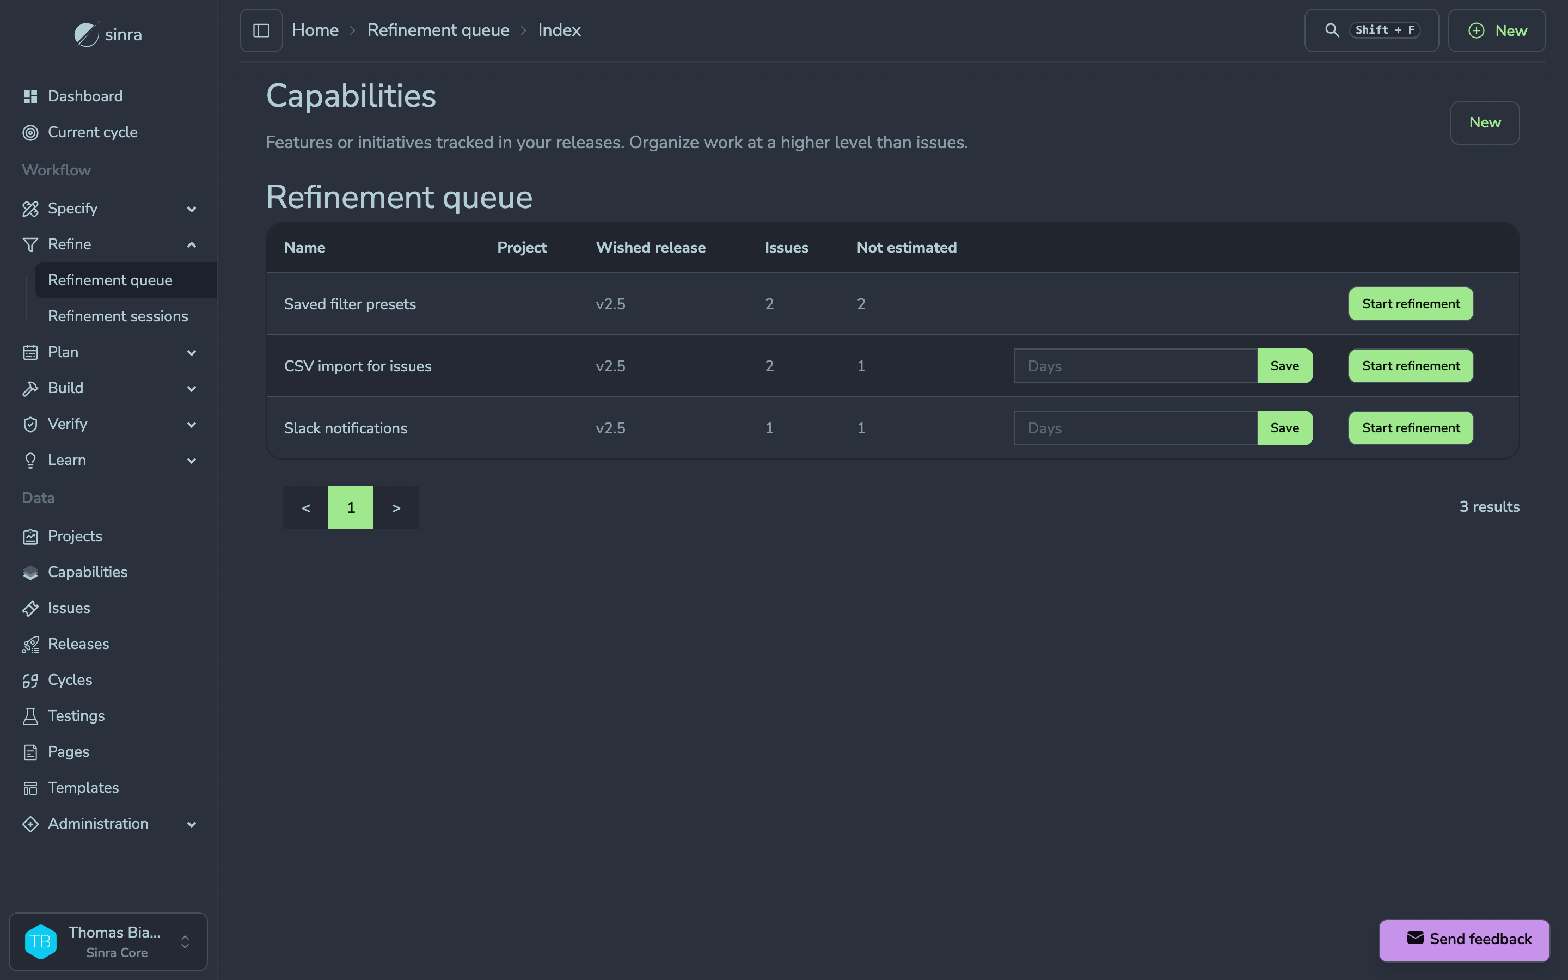Screen dimensions: 1568x980
Task: Expand the Specify section chevron
Action: [x=192, y=209]
